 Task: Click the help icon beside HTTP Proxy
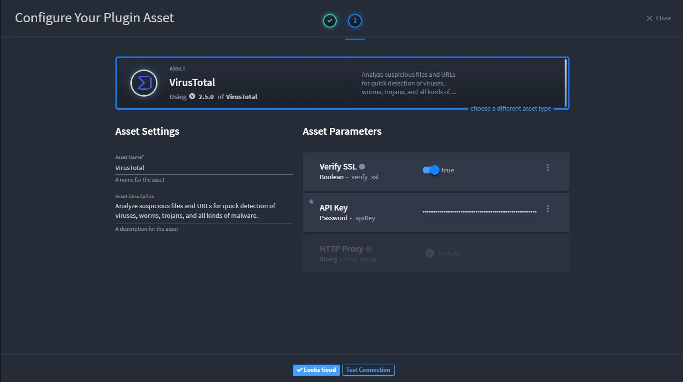coord(369,249)
